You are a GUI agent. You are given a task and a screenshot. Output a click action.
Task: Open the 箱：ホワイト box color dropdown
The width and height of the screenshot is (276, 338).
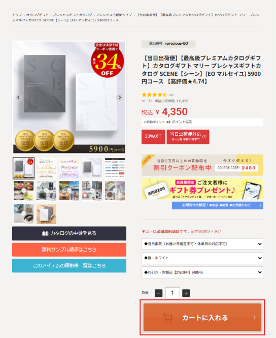point(202,258)
